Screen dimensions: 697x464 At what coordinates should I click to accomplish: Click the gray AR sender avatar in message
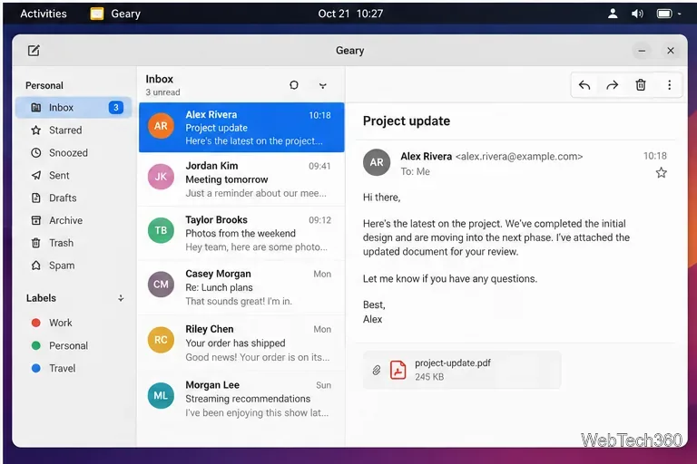click(x=377, y=162)
